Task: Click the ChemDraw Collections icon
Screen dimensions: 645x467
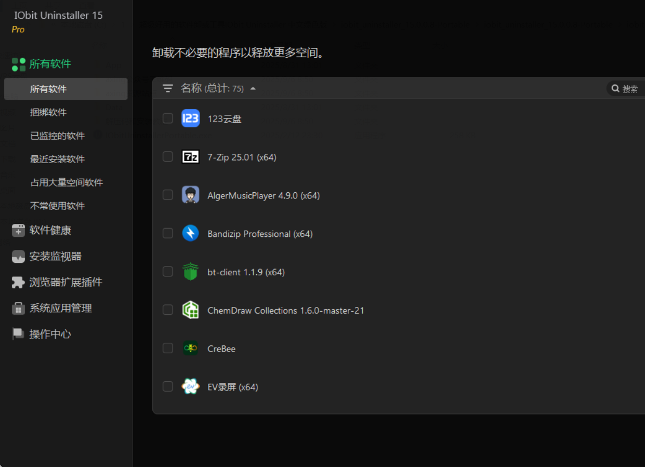Action: (x=191, y=310)
